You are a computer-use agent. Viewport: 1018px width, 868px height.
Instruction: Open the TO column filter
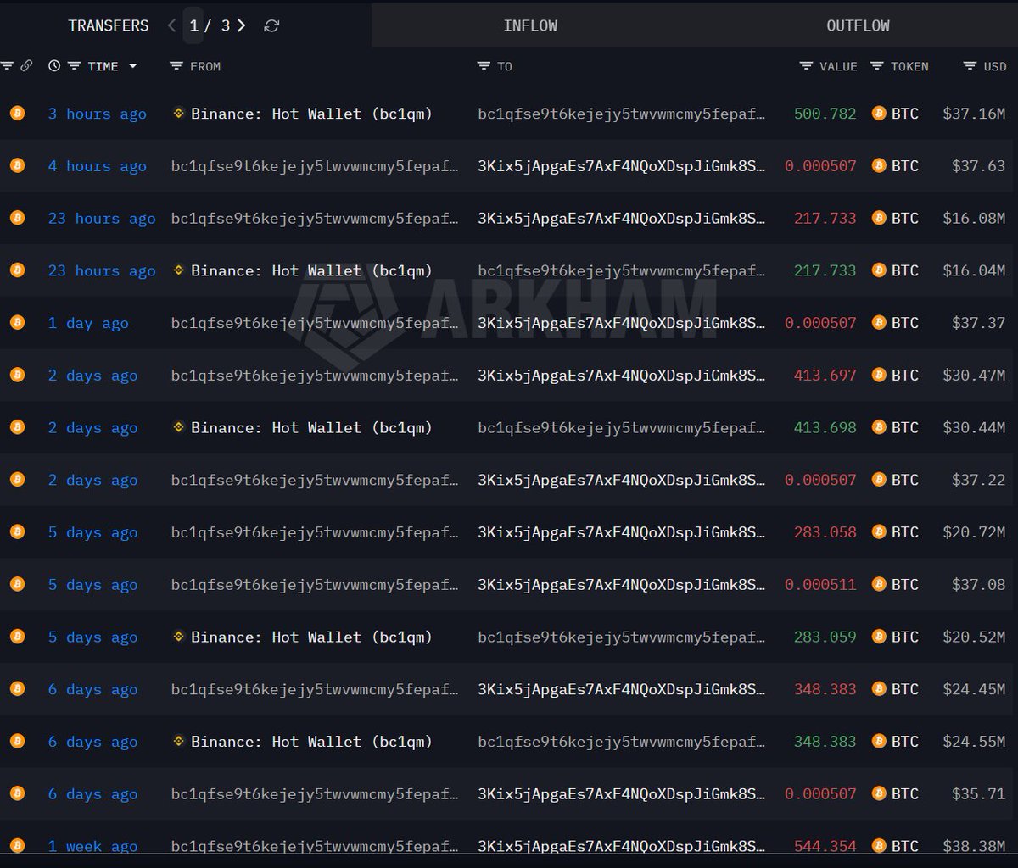[x=484, y=66]
